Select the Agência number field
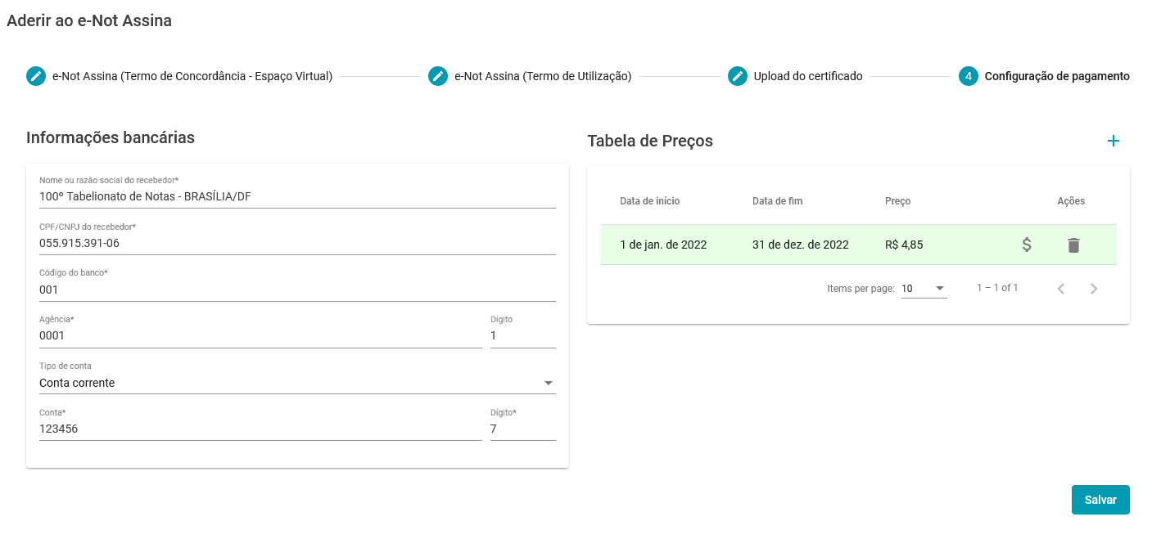Screen dimensions: 1161x548 click(x=260, y=335)
